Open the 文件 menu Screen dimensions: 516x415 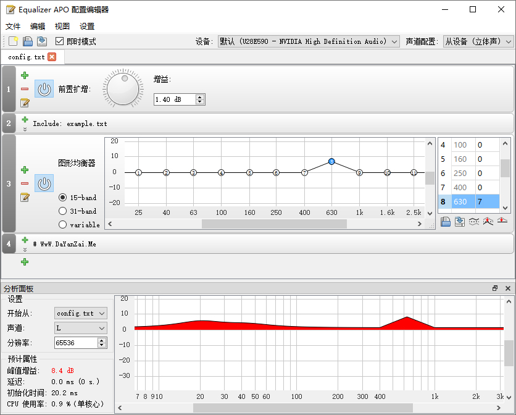12,26
